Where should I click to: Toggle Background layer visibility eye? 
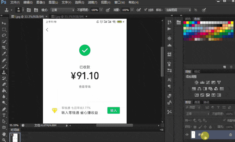click(187, 135)
